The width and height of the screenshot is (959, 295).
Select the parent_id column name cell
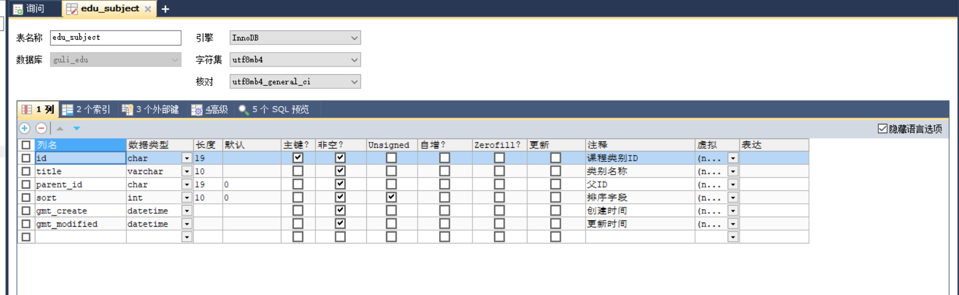[x=81, y=185]
